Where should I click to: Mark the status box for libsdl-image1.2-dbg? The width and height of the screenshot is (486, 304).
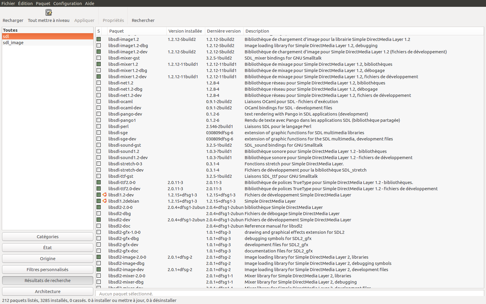[x=99, y=45]
